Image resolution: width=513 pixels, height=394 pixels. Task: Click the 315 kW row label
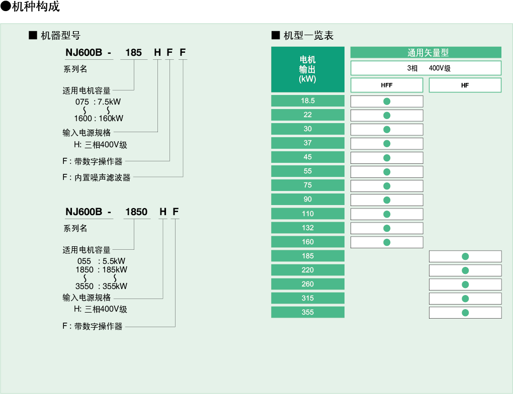coord(308,298)
